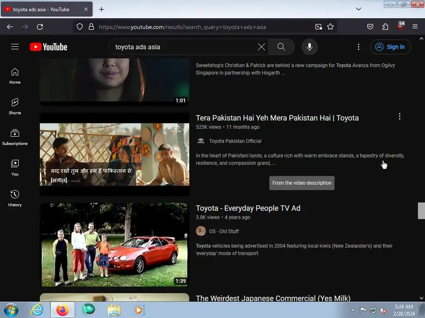Reload the page with refresh button

coord(40,27)
